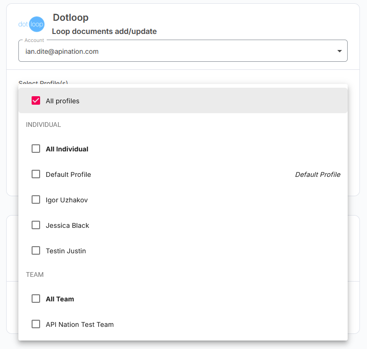Select the Testin Justin profile label

pyautogui.click(x=66, y=251)
